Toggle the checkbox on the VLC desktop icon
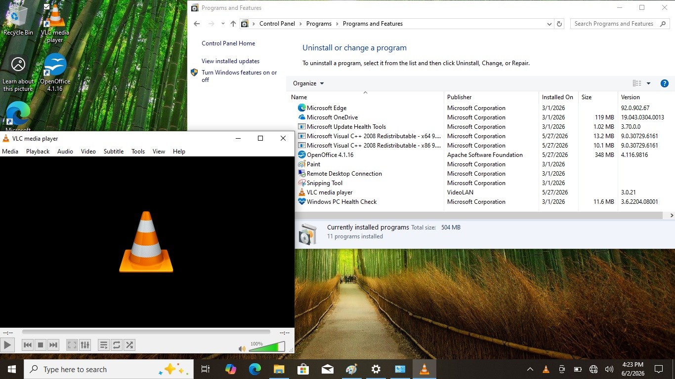This screenshot has width=675, height=379. [x=46, y=7]
